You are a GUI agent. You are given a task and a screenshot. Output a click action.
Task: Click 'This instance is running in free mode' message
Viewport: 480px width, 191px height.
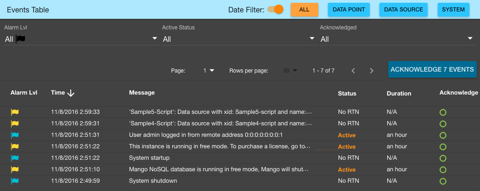(220, 146)
